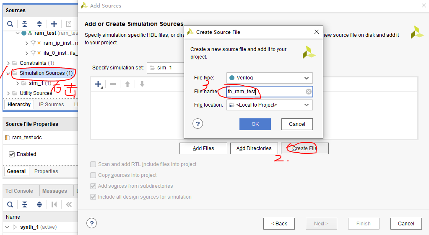Open the File location dropdown
This screenshot has height=235, width=429.
pos(270,105)
